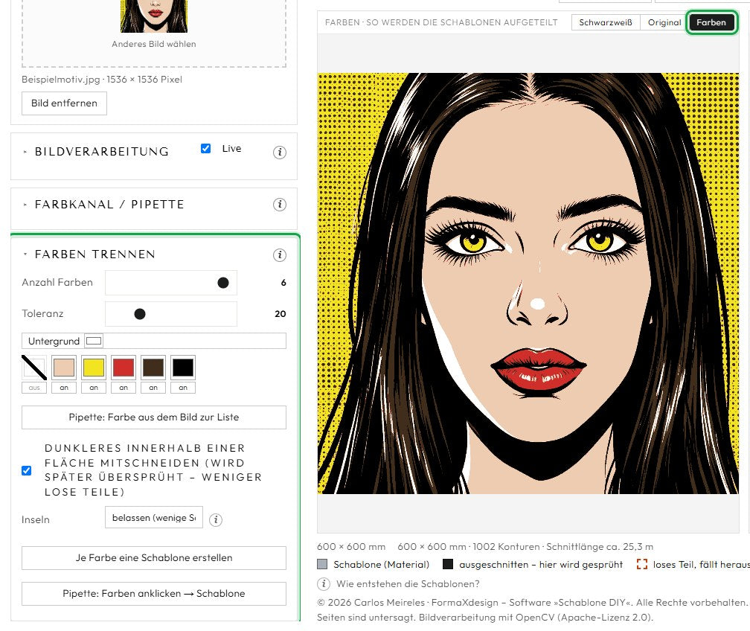Uncheck 'Dunkleres innerhalb einer Fläche mitschneiden'
This screenshot has width=750, height=631.
pos(27,470)
